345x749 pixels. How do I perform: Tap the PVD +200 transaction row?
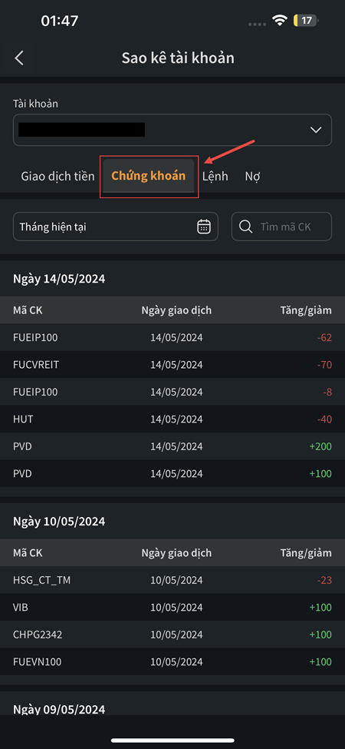point(172,446)
